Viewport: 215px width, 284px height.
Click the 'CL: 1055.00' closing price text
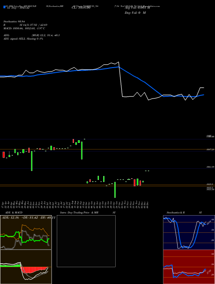coord(81,8)
